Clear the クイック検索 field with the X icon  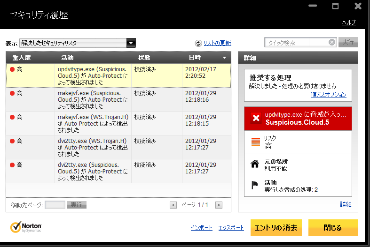[332, 42]
